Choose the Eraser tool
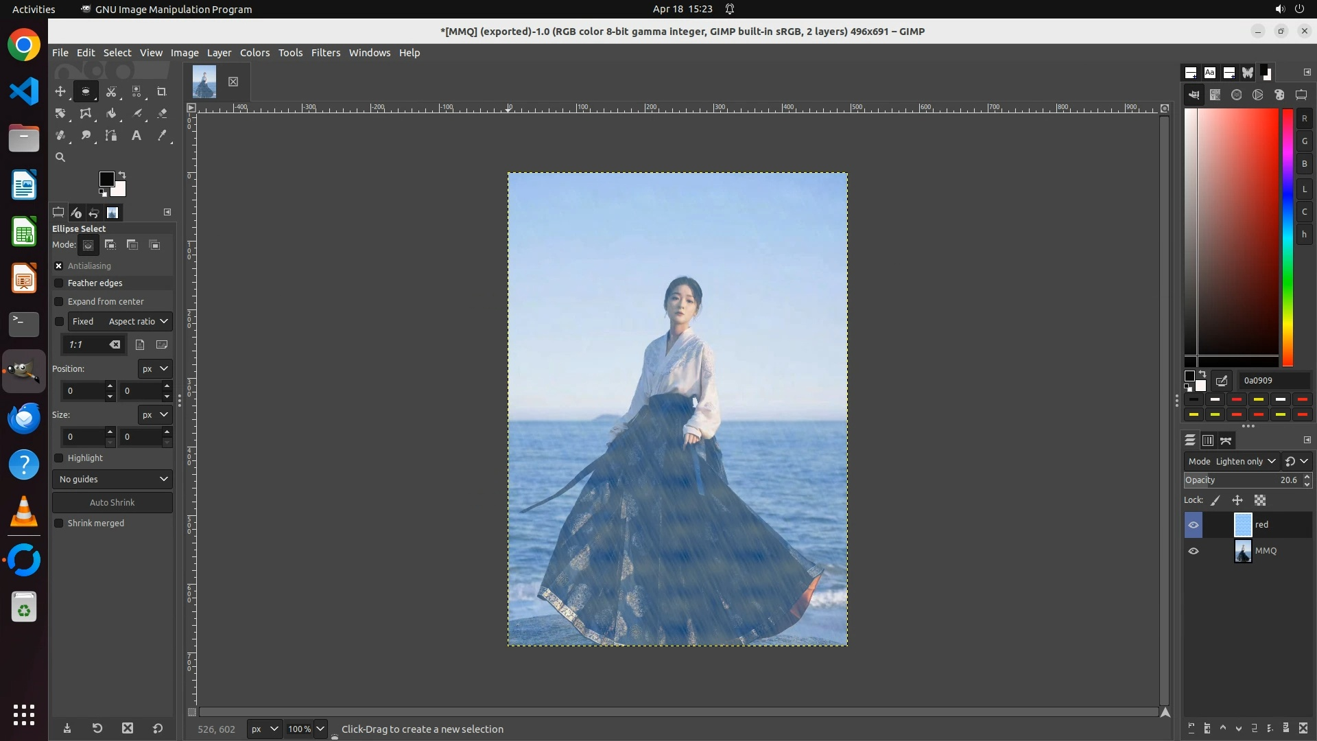Viewport: 1317px width, 741px height. [162, 113]
